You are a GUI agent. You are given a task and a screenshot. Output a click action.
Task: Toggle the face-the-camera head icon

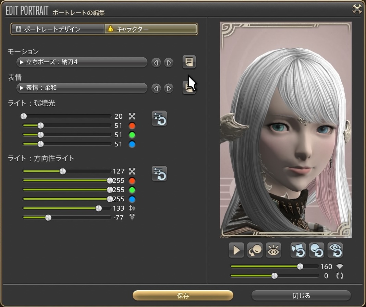point(255,250)
